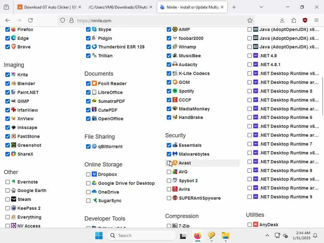Click the Foxit Reader icon

tap(94, 83)
